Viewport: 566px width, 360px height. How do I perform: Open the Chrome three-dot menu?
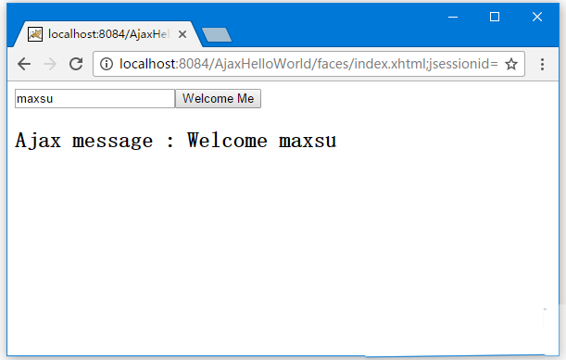(542, 64)
